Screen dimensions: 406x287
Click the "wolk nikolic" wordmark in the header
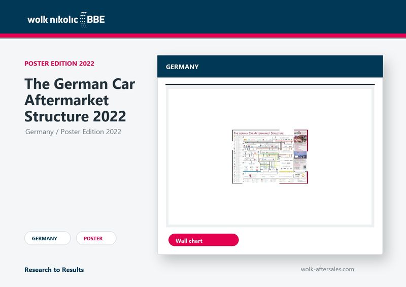pos(53,19)
